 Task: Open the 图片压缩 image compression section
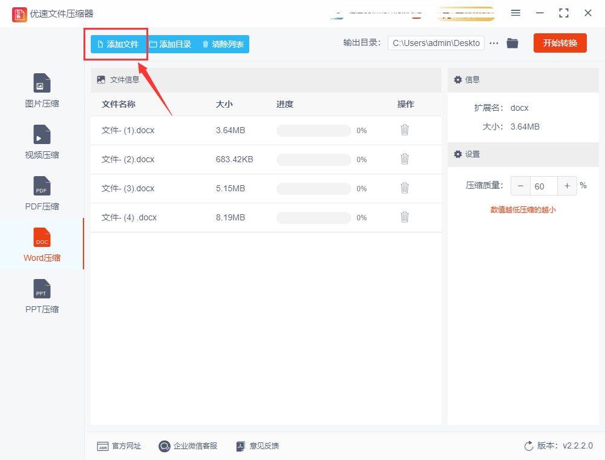pyautogui.click(x=42, y=91)
